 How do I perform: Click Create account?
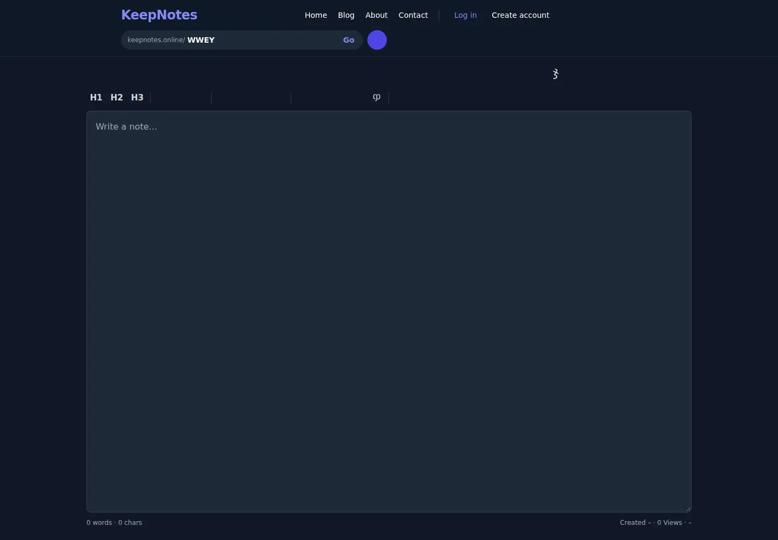(520, 15)
